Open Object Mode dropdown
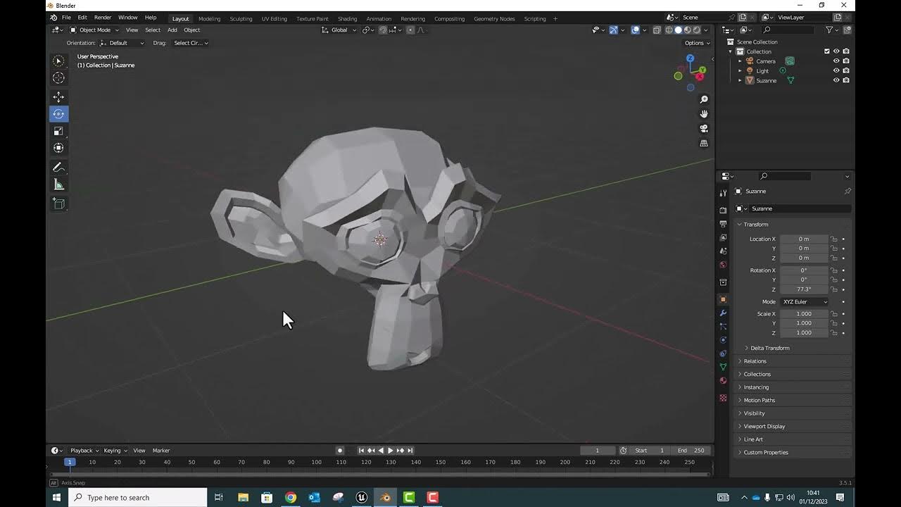 [x=96, y=30]
